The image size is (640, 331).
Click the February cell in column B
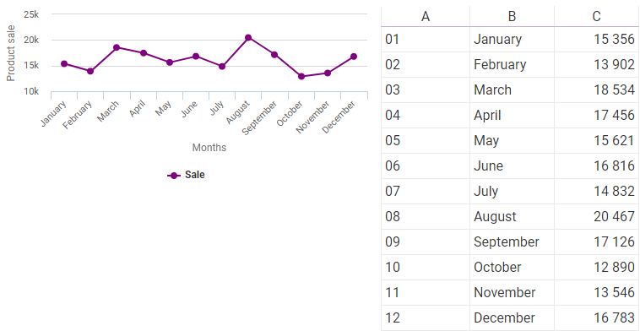pos(512,64)
